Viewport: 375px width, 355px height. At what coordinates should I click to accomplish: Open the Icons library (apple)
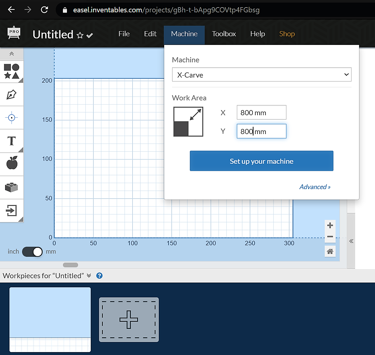(x=12, y=164)
